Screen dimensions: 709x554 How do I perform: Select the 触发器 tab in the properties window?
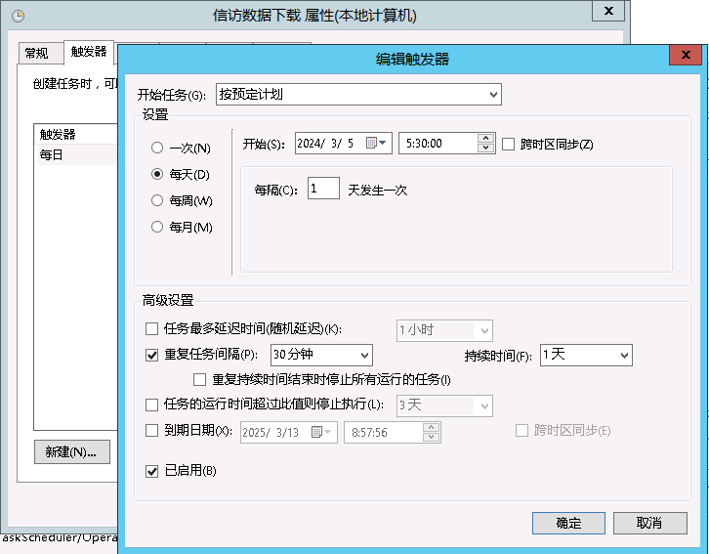tap(89, 52)
